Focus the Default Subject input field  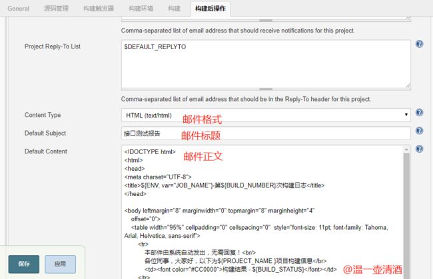266,134
